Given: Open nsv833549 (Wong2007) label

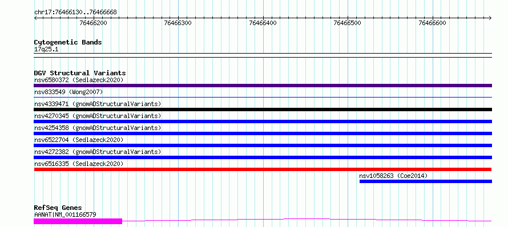Looking at the screenshot, I should tap(68, 92).
